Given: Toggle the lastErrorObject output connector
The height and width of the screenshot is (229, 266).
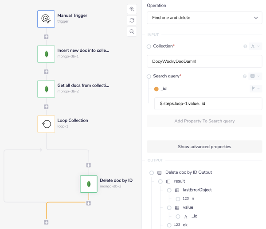Looking at the screenshot, I should (x=169, y=190).
